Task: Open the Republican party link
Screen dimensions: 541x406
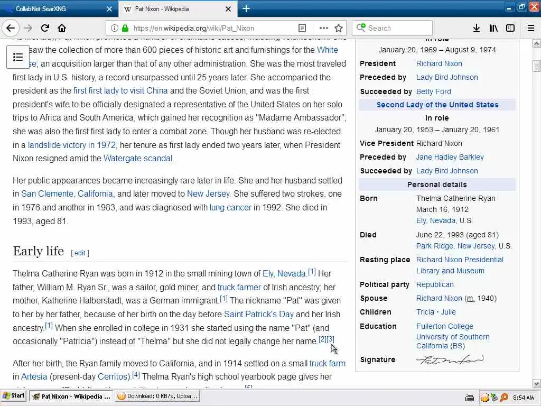Action: tap(435, 284)
